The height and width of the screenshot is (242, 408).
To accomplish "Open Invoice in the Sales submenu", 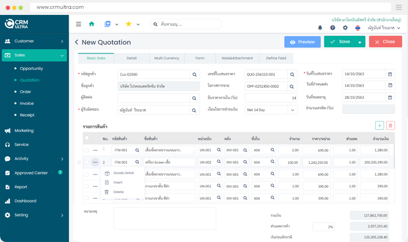I will (x=27, y=103).
